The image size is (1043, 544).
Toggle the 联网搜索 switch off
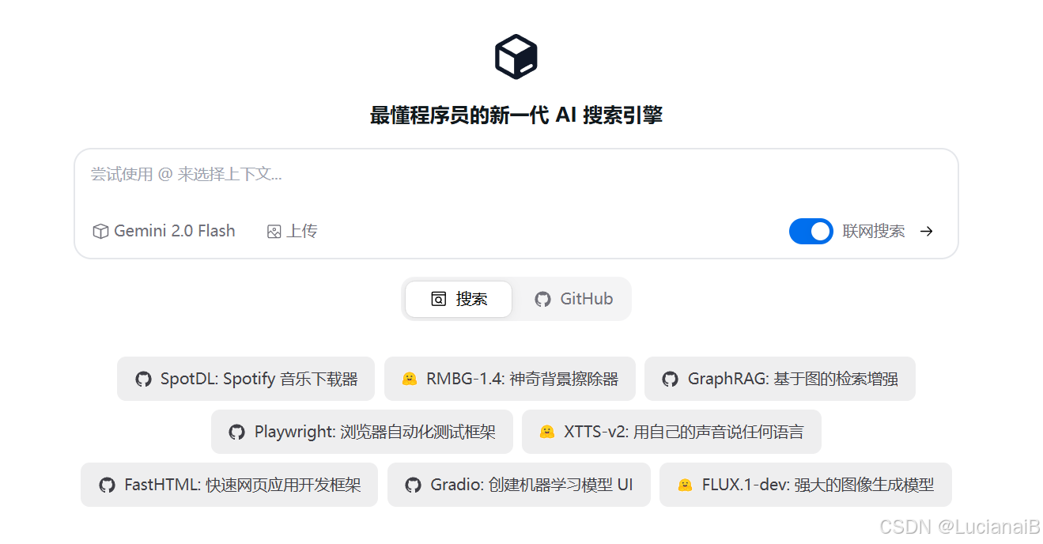coord(811,232)
